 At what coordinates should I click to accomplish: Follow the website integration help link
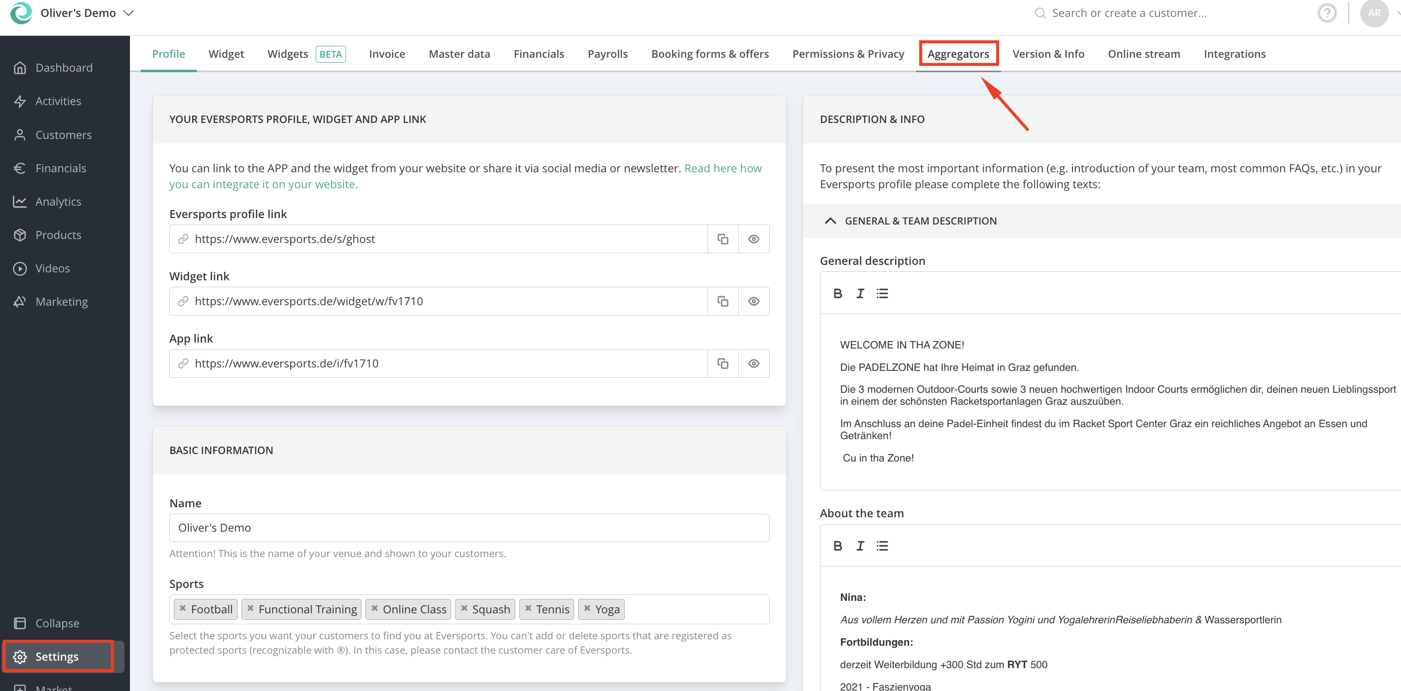coord(465,176)
